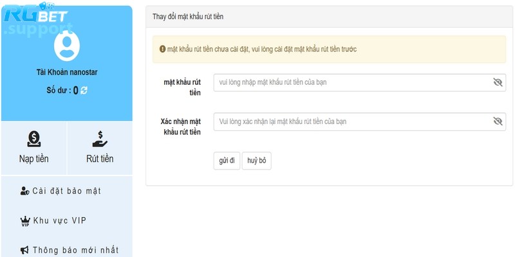Viewport: 515px width, 257px height.
Task: Open the Cài đặt bảo mật menu
Action: tap(61, 191)
